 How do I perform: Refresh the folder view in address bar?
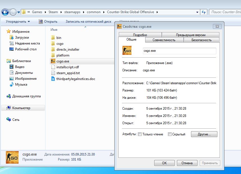tap(204, 12)
